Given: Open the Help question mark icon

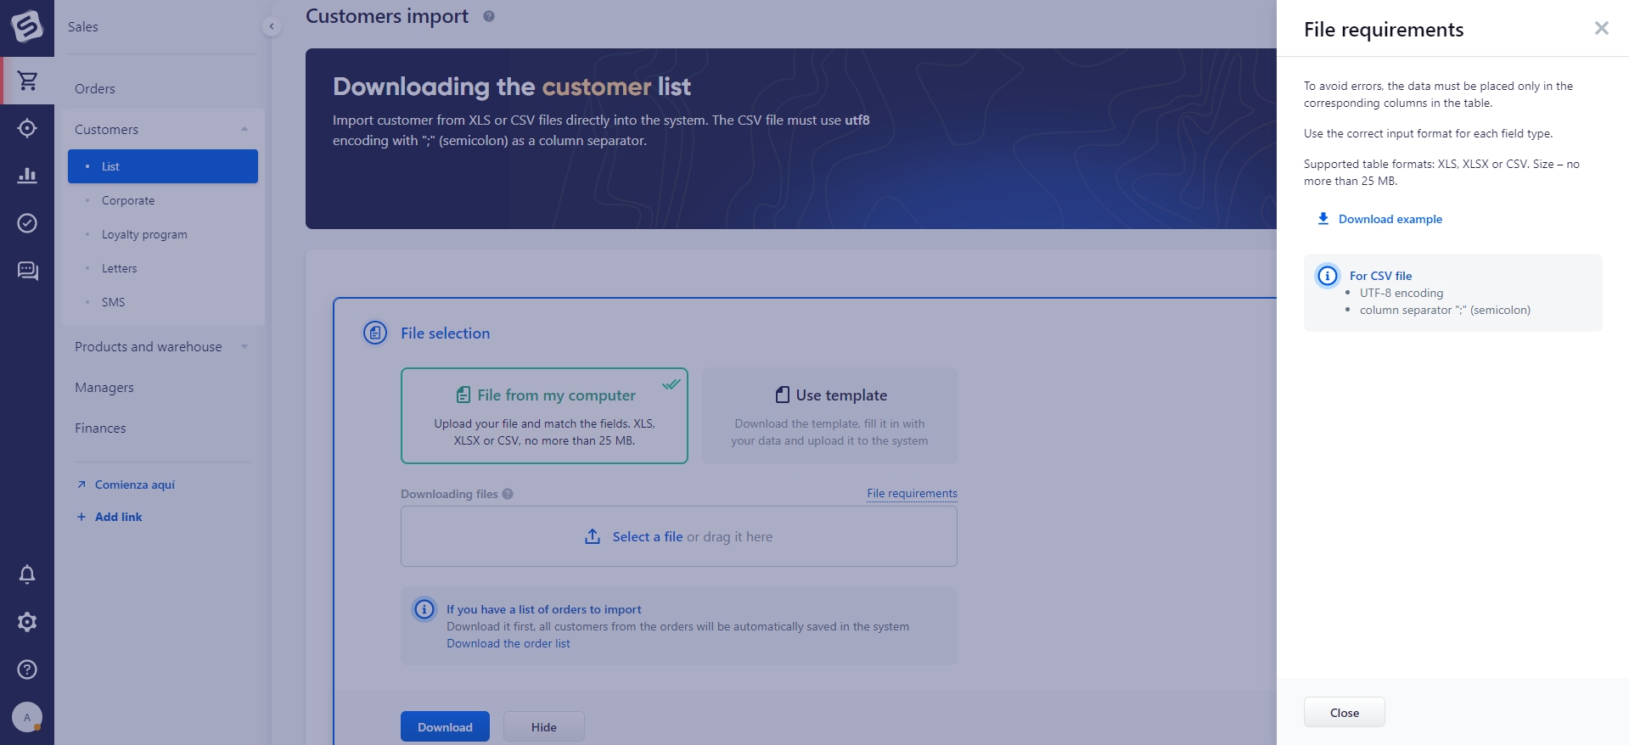Looking at the screenshot, I should 27,669.
